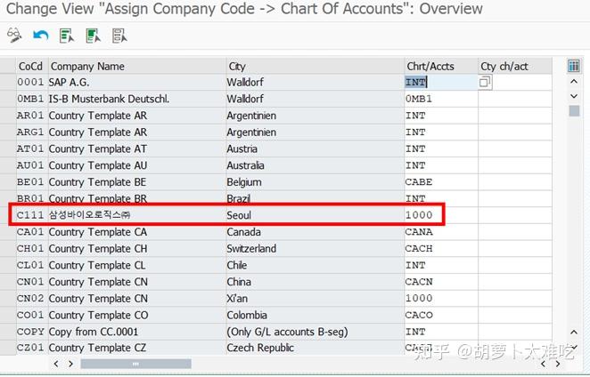The height and width of the screenshot is (377, 590).
Task: Click the Select Block toolbar icon
Action: [94, 36]
